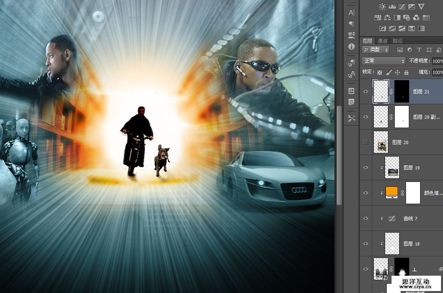Add a Photo Filter adjustment

pyautogui.click(x=406, y=18)
